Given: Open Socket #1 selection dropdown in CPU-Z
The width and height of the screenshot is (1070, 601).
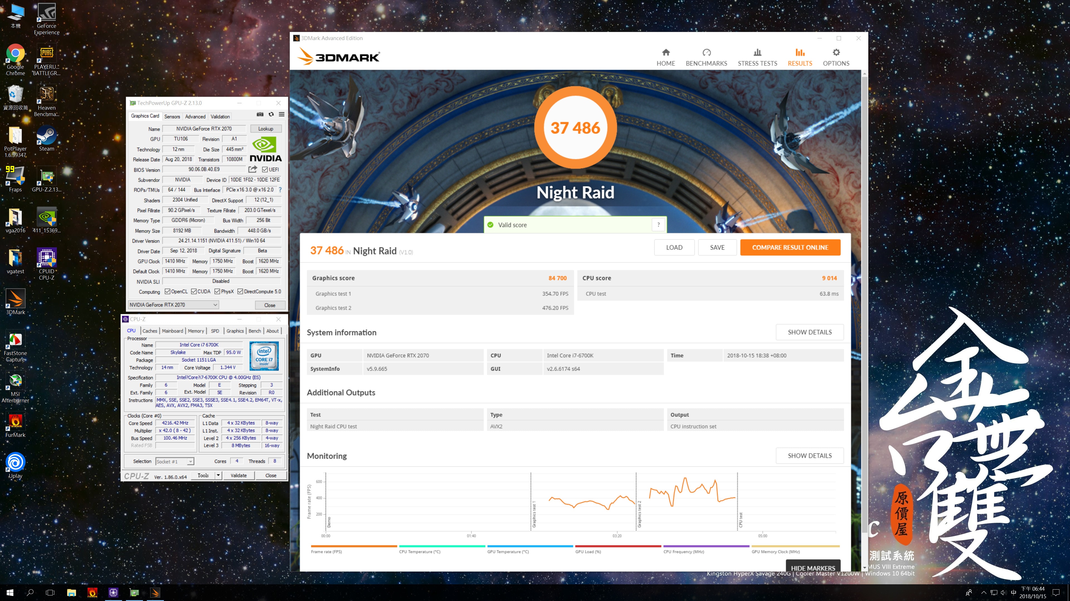Looking at the screenshot, I should pos(174,462).
